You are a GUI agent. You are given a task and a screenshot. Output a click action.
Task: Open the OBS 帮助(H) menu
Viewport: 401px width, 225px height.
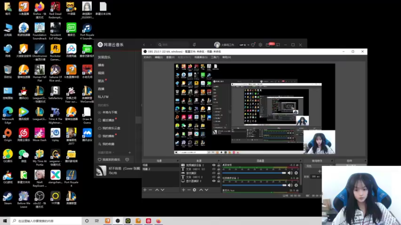tap(227, 57)
